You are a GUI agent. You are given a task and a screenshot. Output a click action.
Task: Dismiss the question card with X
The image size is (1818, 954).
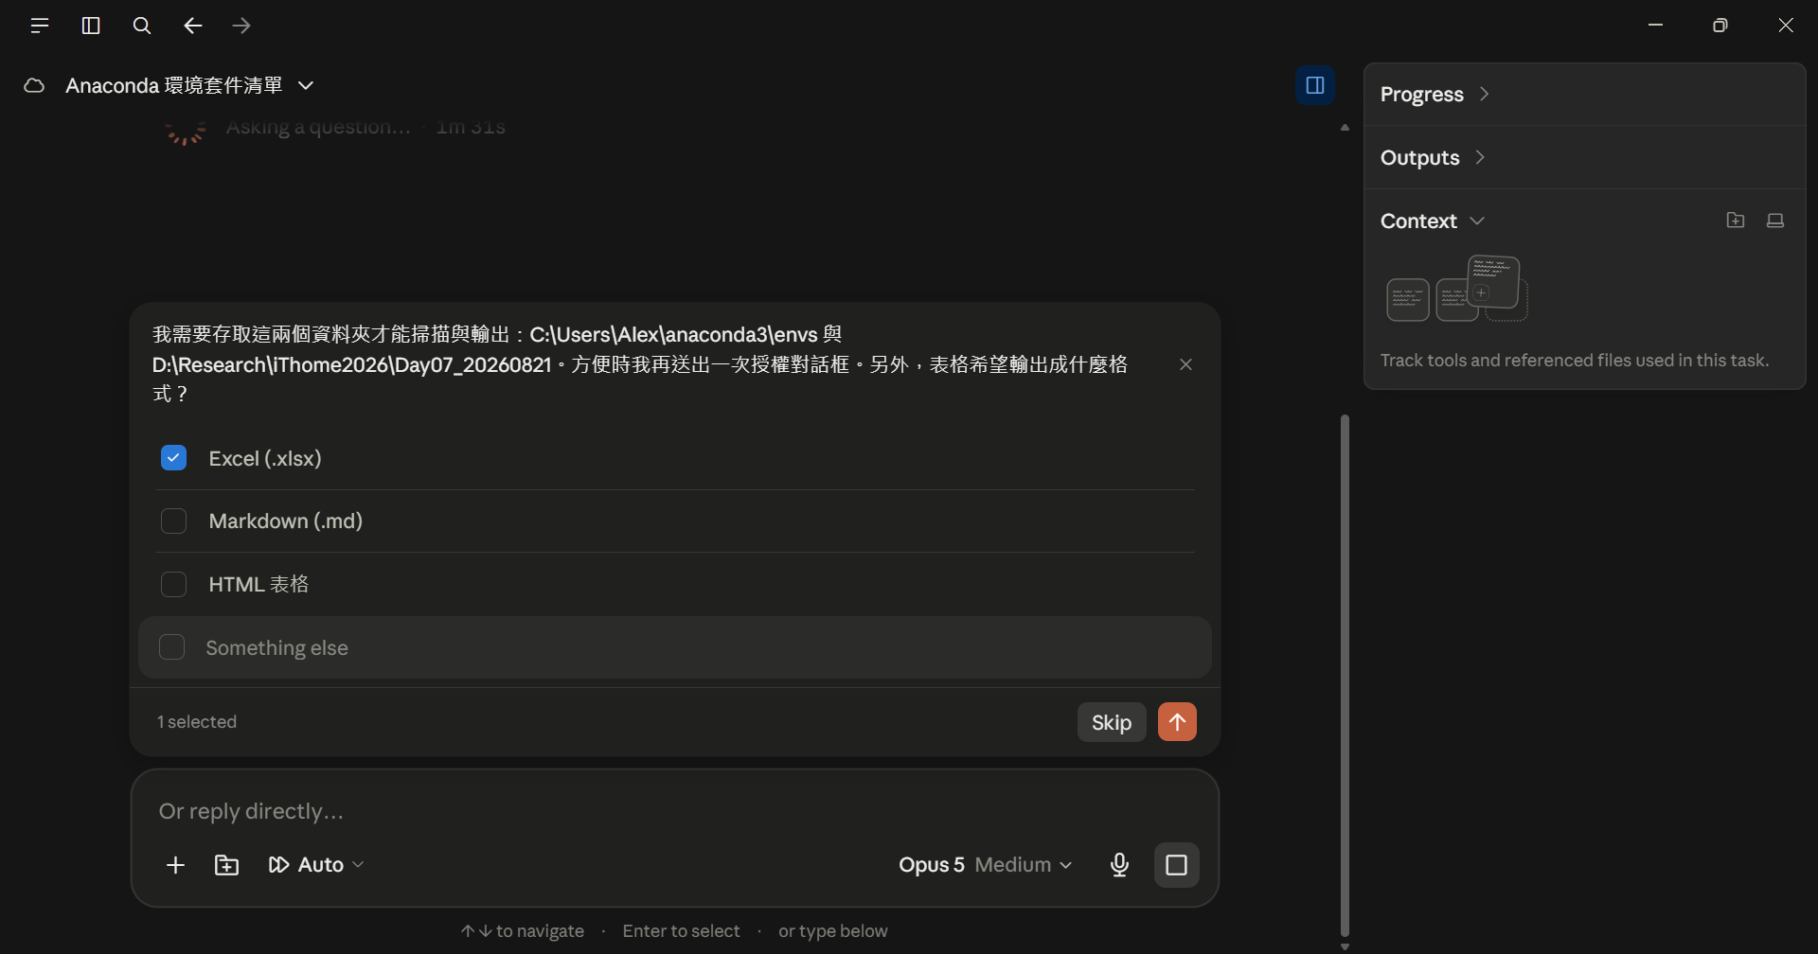pos(1185,364)
